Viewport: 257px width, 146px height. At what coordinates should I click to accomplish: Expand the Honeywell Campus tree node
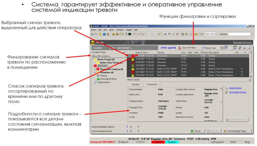95,69
